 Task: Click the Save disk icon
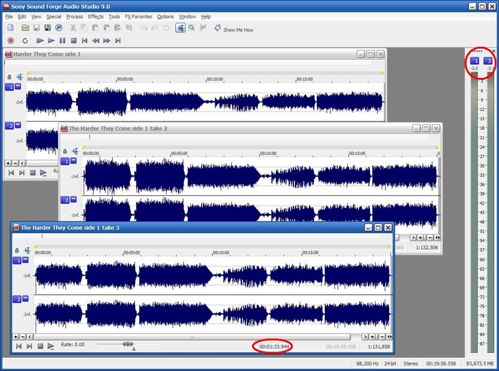coord(37,28)
